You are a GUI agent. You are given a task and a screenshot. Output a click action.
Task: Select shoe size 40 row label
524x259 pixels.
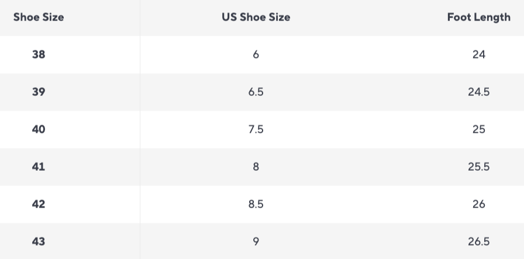[x=39, y=129]
